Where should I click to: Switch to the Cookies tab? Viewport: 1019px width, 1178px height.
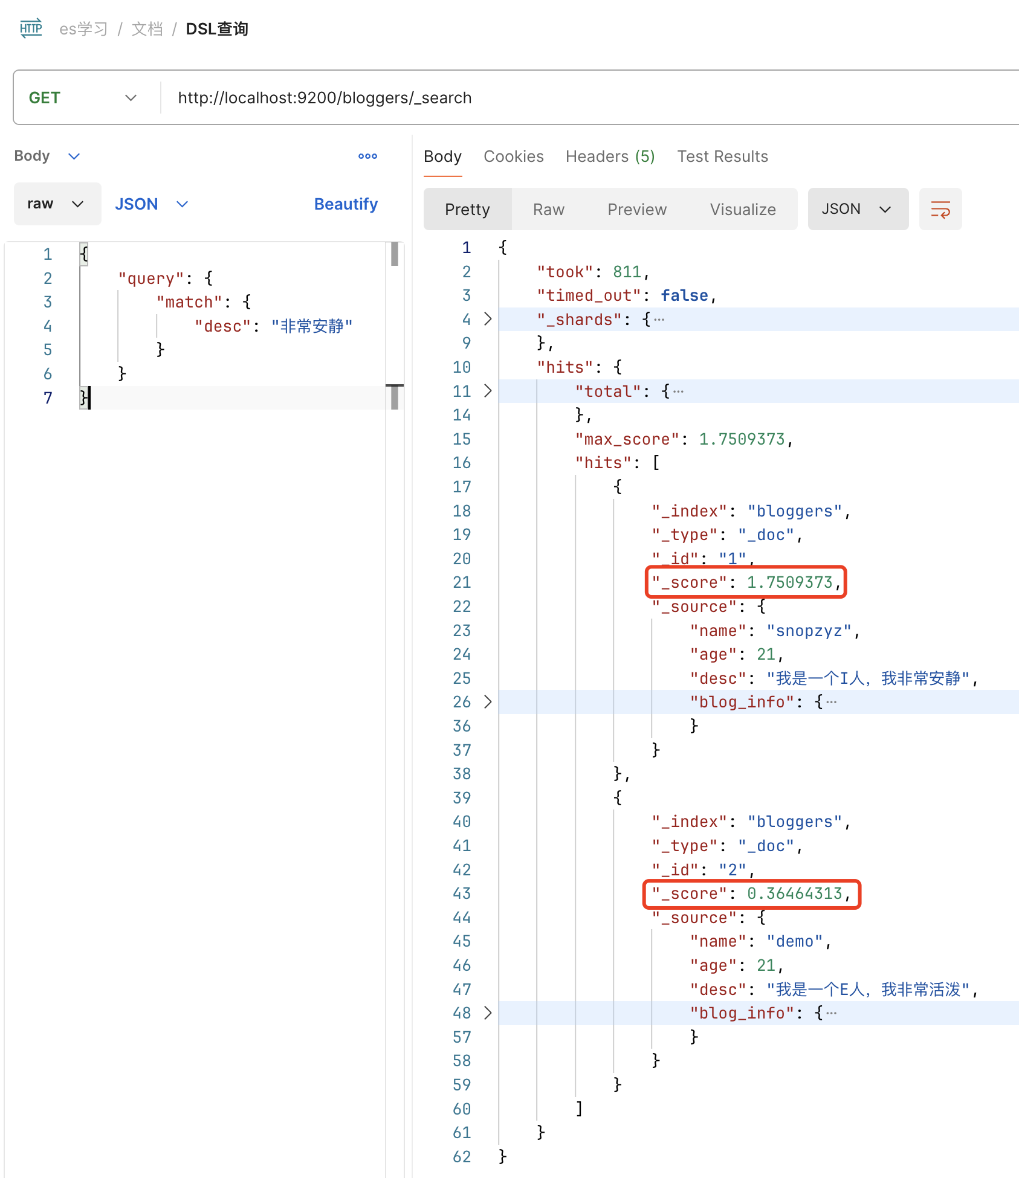coord(514,156)
